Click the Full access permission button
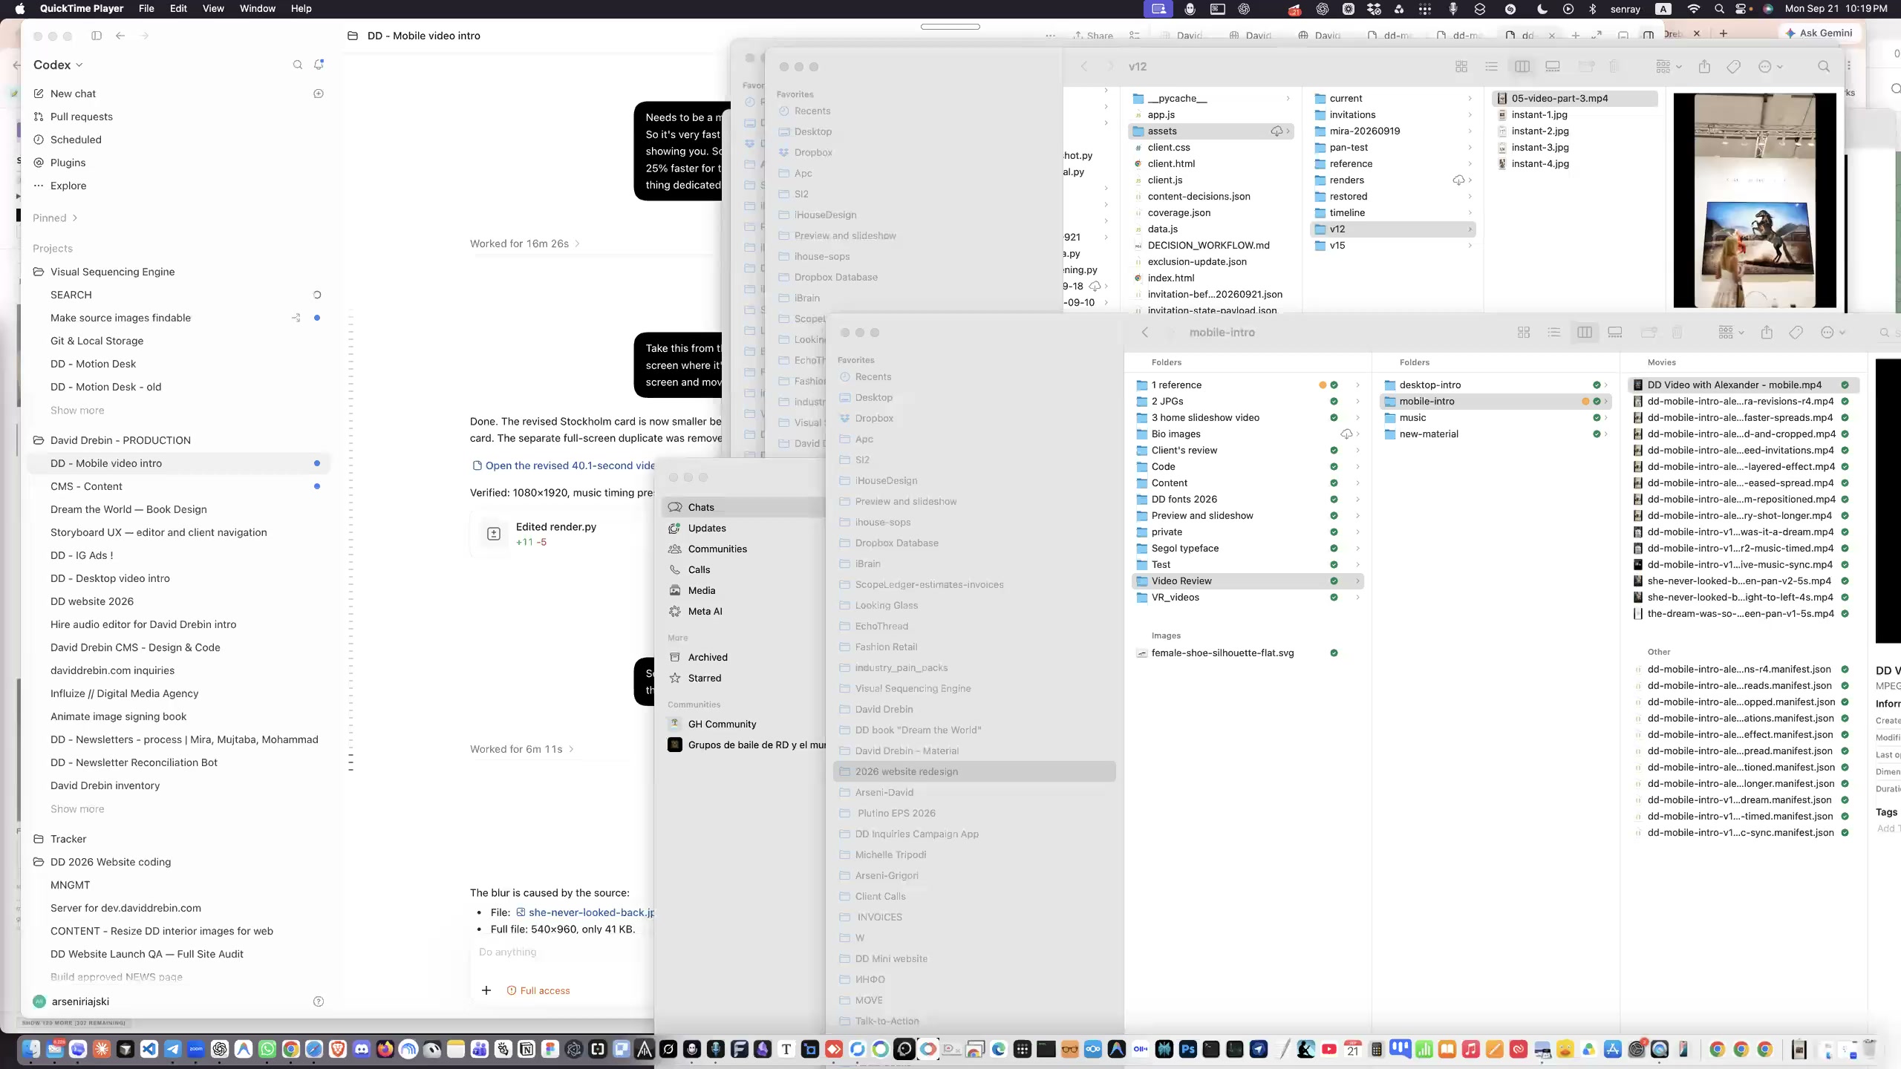 pos(538,990)
